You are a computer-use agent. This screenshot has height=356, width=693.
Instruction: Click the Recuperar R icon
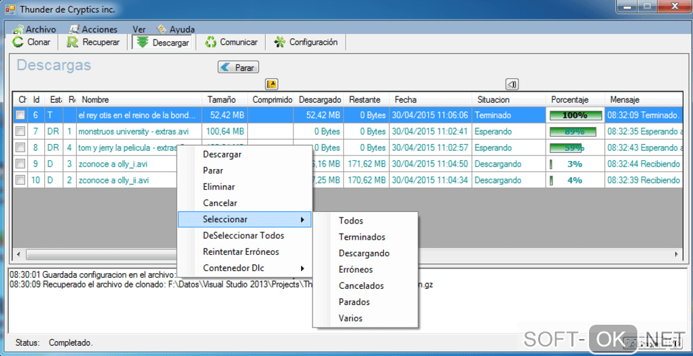point(73,42)
